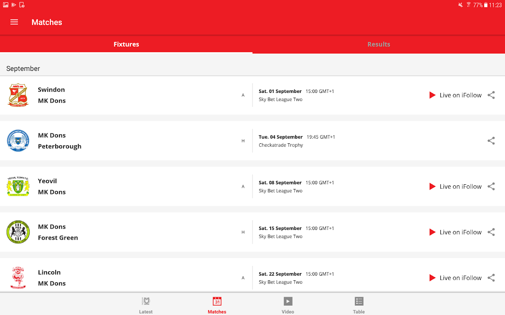The width and height of the screenshot is (505, 315).
Task: Share the MK Dons vs Forest Green fixture
Action: [491, 232]
